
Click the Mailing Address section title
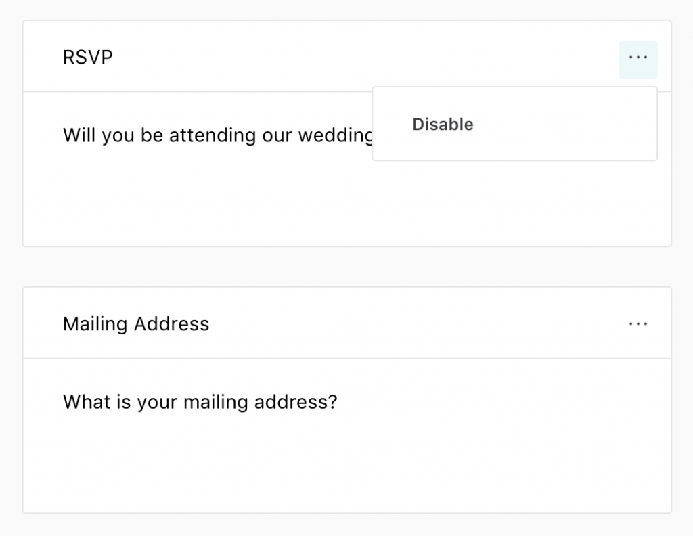tap(136, 324)
